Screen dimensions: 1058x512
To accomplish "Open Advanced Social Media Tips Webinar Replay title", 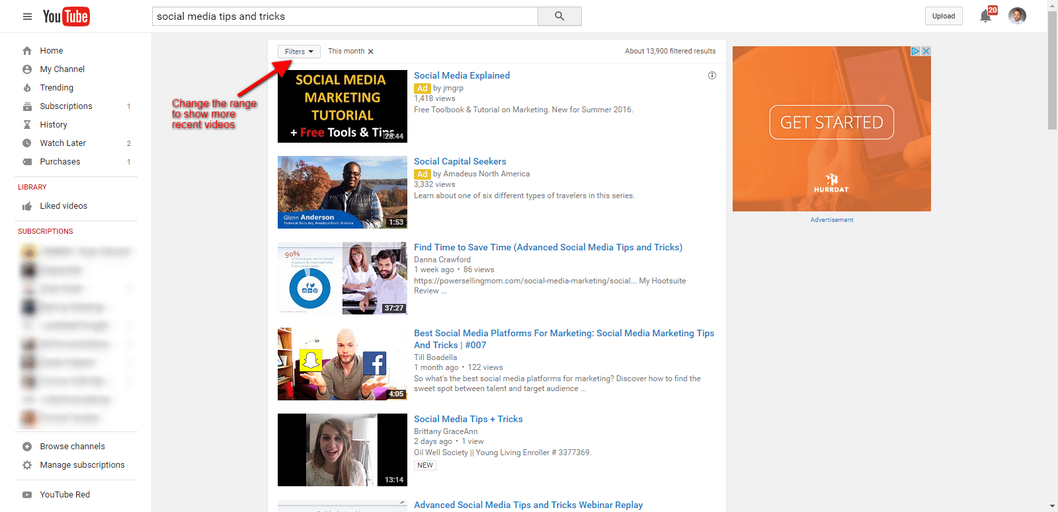I will click(528, 505).
